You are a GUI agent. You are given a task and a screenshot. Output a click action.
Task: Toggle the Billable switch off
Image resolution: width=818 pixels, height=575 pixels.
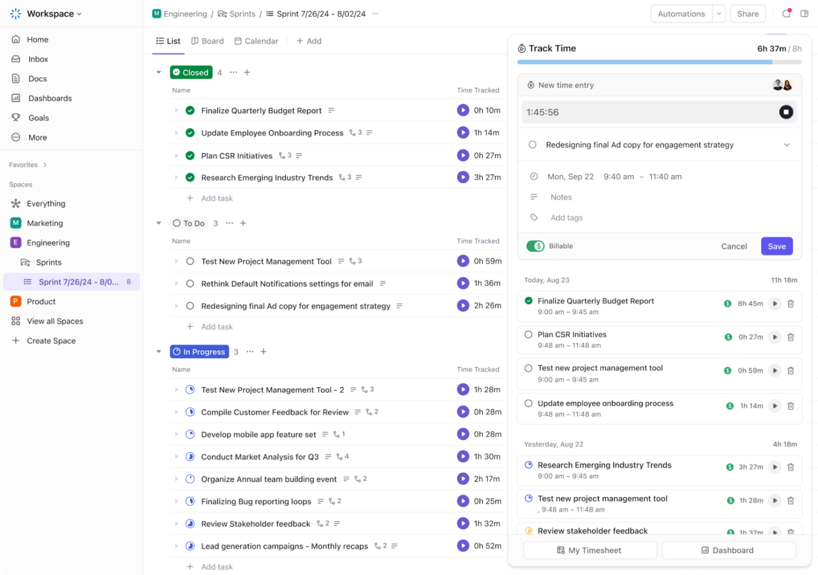[x=535, y=246]
